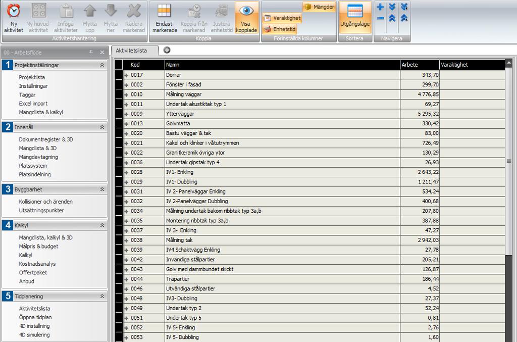Expand activity row 0010 Målning väggar

[x=126, y=94]
